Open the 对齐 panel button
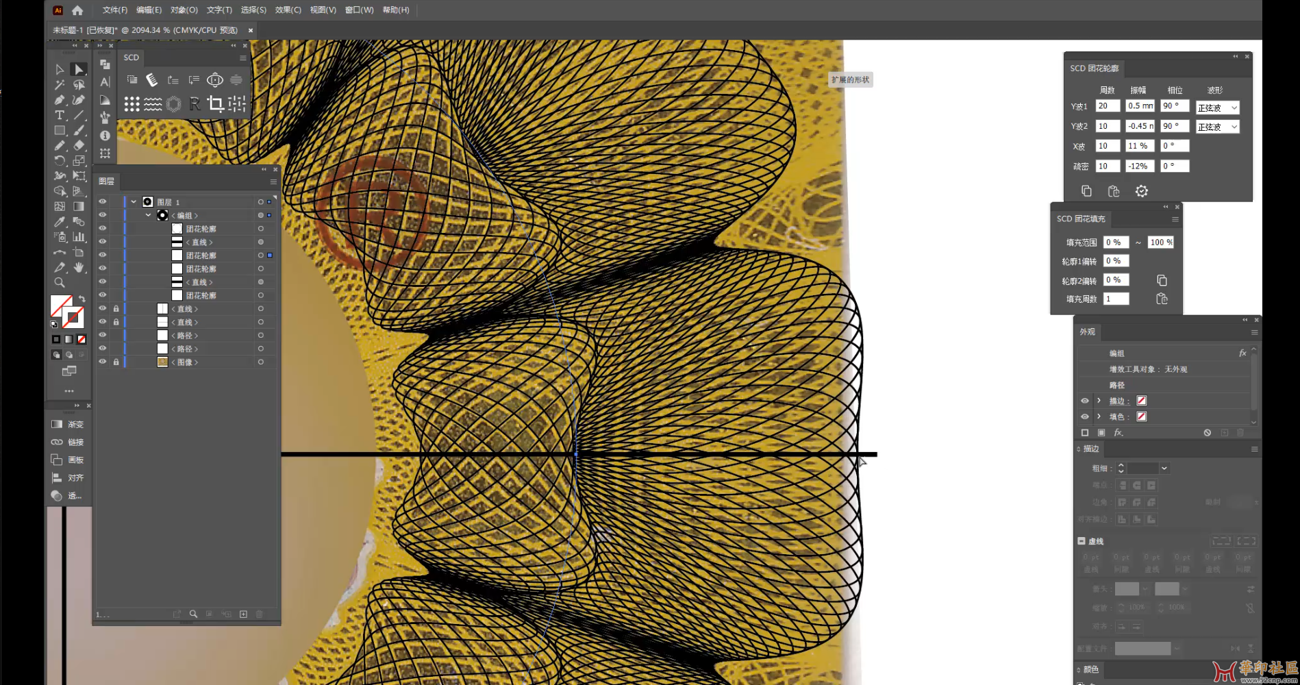1300x685 pixels. (67, 478)
